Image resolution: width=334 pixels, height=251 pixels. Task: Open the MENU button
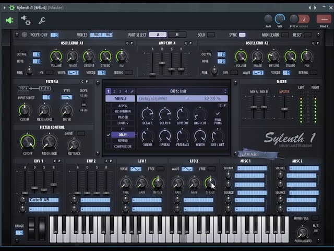point(120,99)
